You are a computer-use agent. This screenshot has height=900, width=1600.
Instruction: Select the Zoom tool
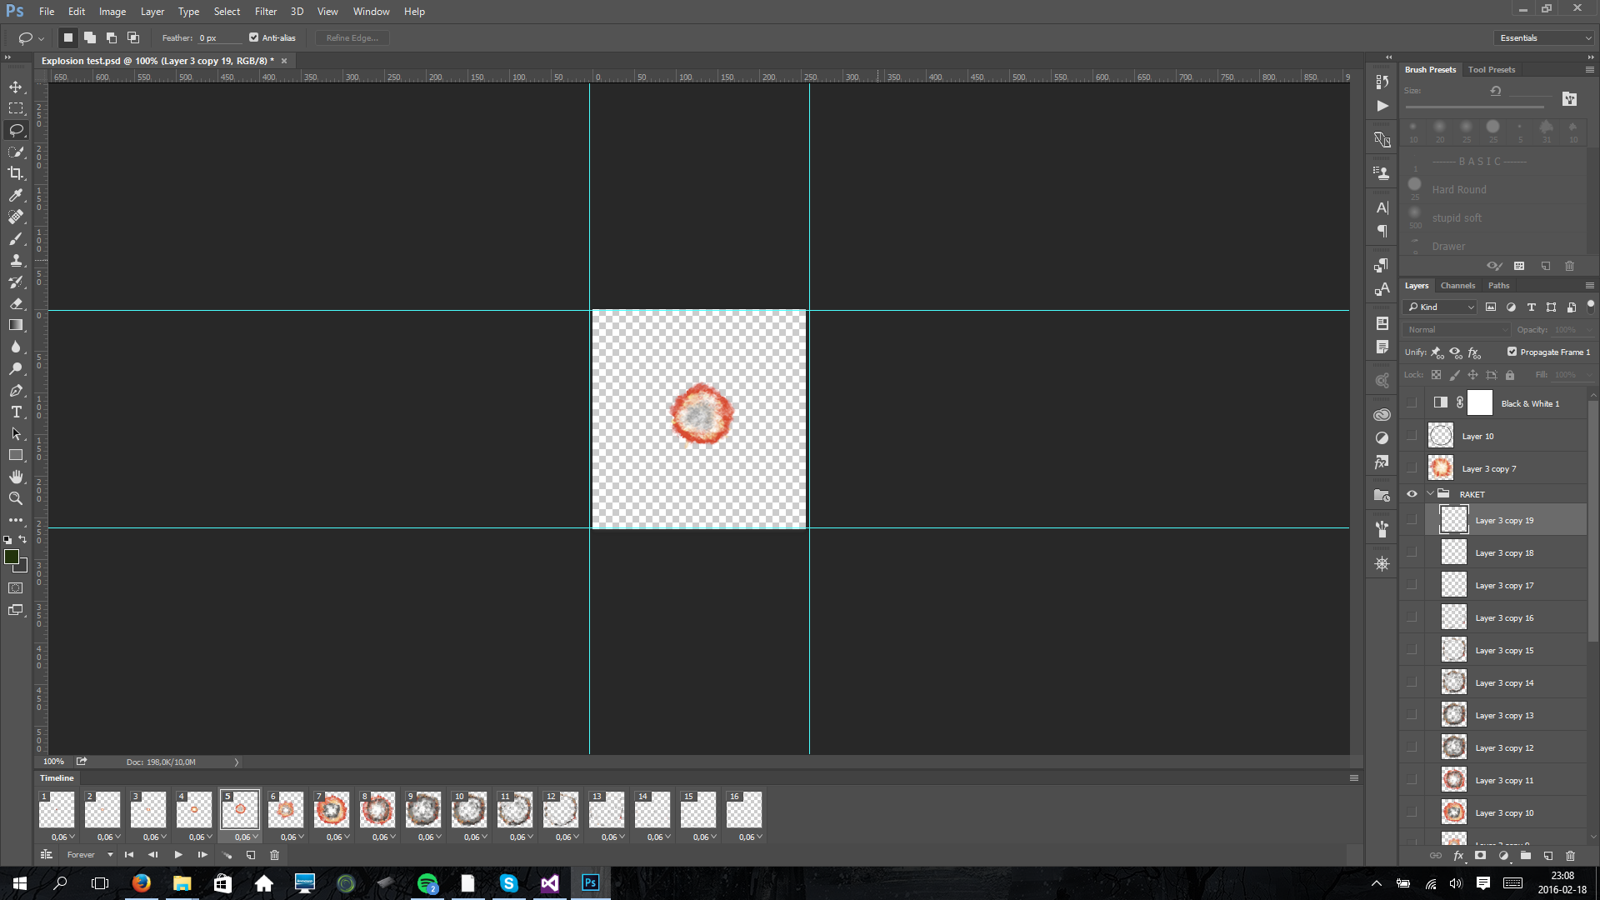[16, 498]
